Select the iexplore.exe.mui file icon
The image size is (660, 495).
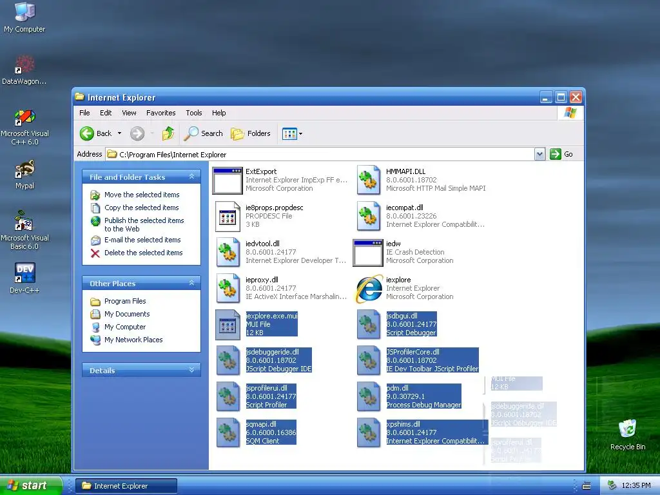(x=228, y=325)
